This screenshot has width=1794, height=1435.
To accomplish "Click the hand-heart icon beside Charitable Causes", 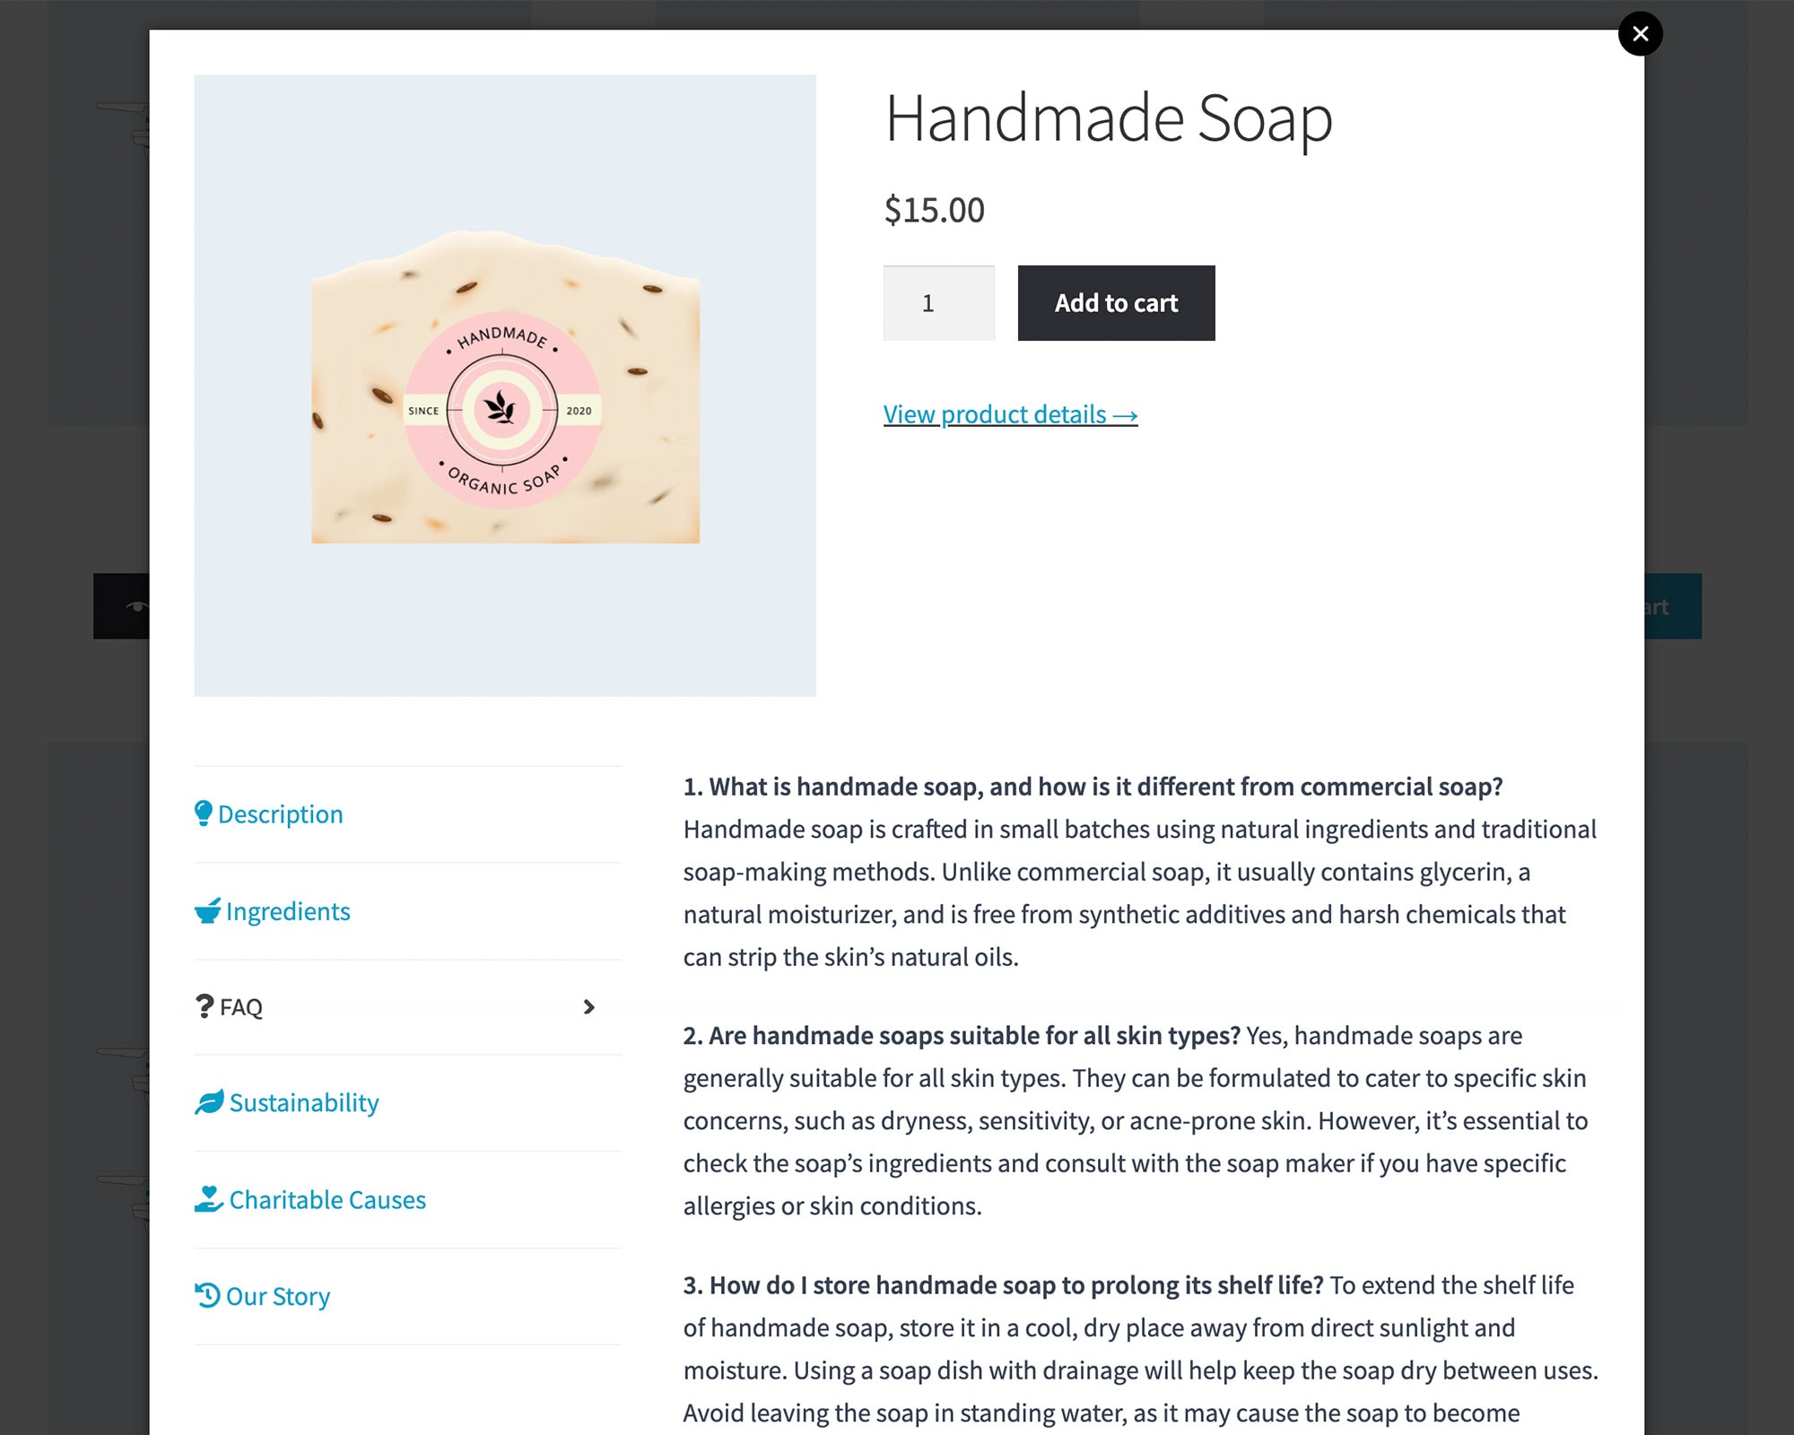I will [x=209, y=1199].
